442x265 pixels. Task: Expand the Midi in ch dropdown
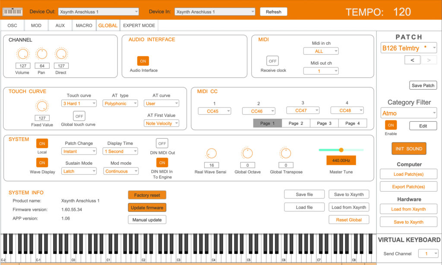point(321,51)
